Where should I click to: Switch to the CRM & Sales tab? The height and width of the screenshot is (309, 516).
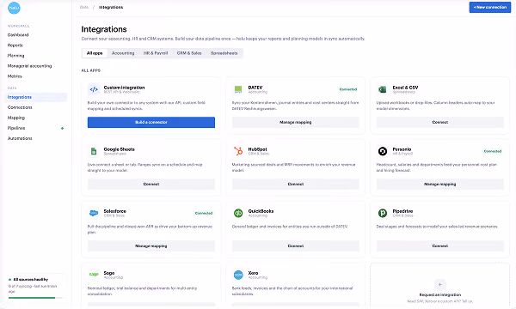pyautogui.click(x=189, y=53)
